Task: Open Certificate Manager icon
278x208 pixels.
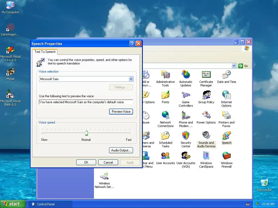Action: [206, 79]
